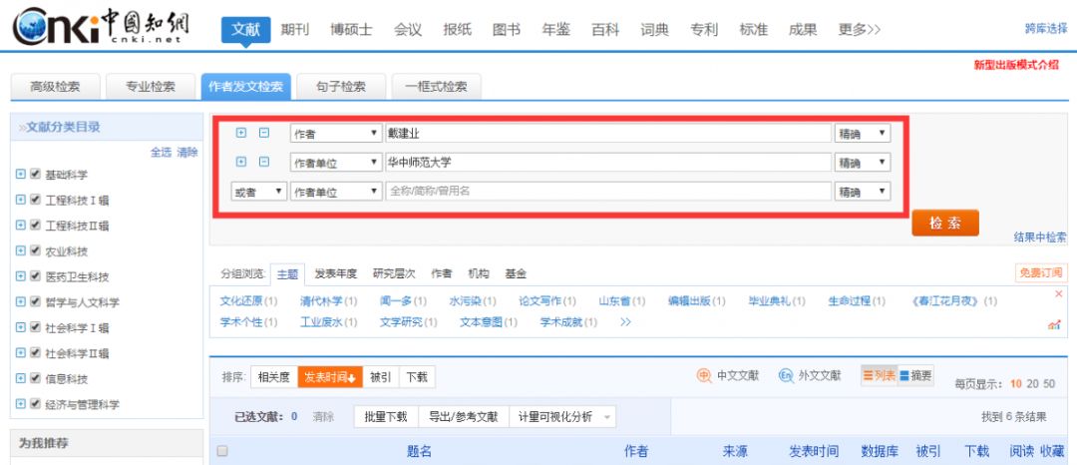Click the remove author row minus icon
Screen dimensions: 1077x465
pyautogui.click(x=264, y=133)
